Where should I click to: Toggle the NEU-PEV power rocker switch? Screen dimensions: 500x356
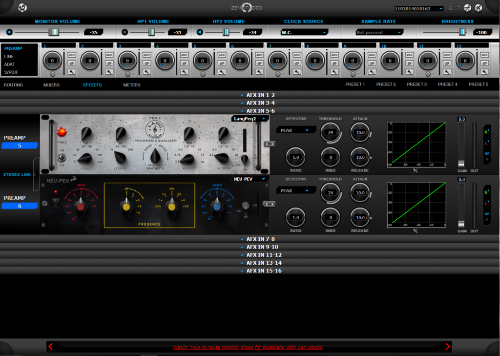click(56, 204)
